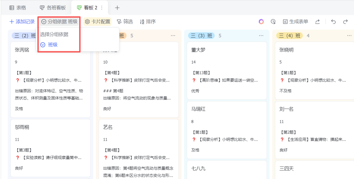Click the 三（2）班 group label

(x=24, y=36)
